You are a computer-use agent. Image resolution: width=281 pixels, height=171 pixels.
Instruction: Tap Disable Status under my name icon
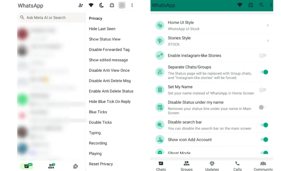160,107
